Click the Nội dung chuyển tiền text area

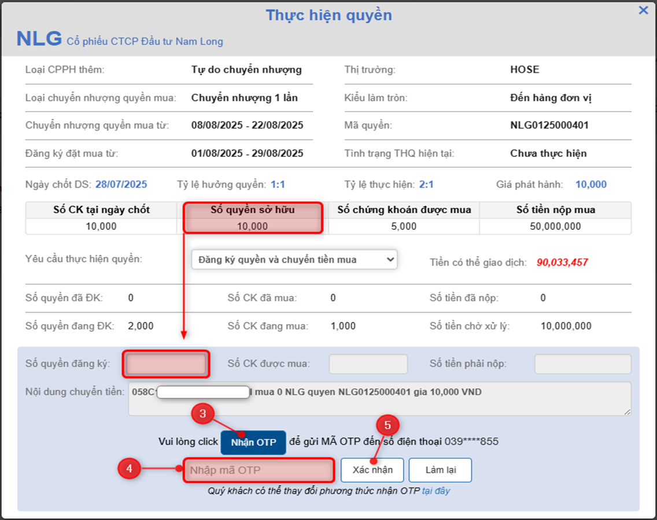(x=379, y=399)
